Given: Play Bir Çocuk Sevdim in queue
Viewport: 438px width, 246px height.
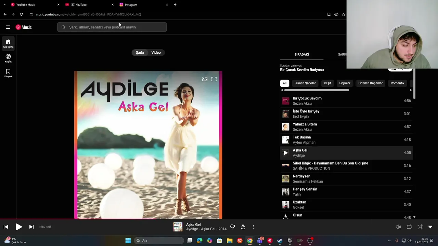Looking at the screenshot, I should [346, 101].
